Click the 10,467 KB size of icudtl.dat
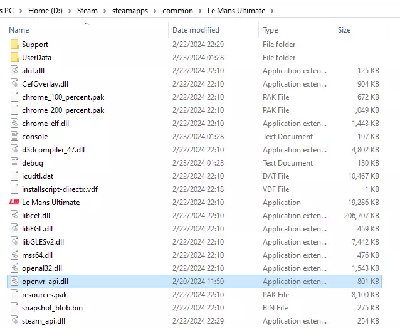The image size is (400, 328). tap(364, 176)
